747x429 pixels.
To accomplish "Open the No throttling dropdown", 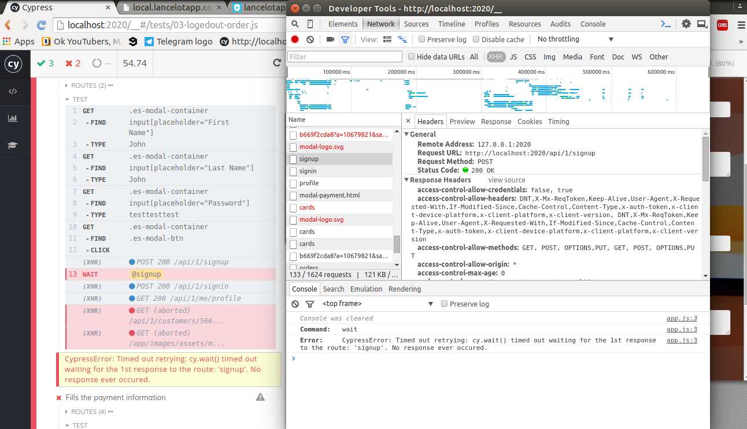I will 575,39.
